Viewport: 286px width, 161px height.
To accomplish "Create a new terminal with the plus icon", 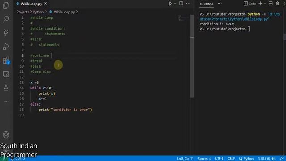I will coord(260,4).
